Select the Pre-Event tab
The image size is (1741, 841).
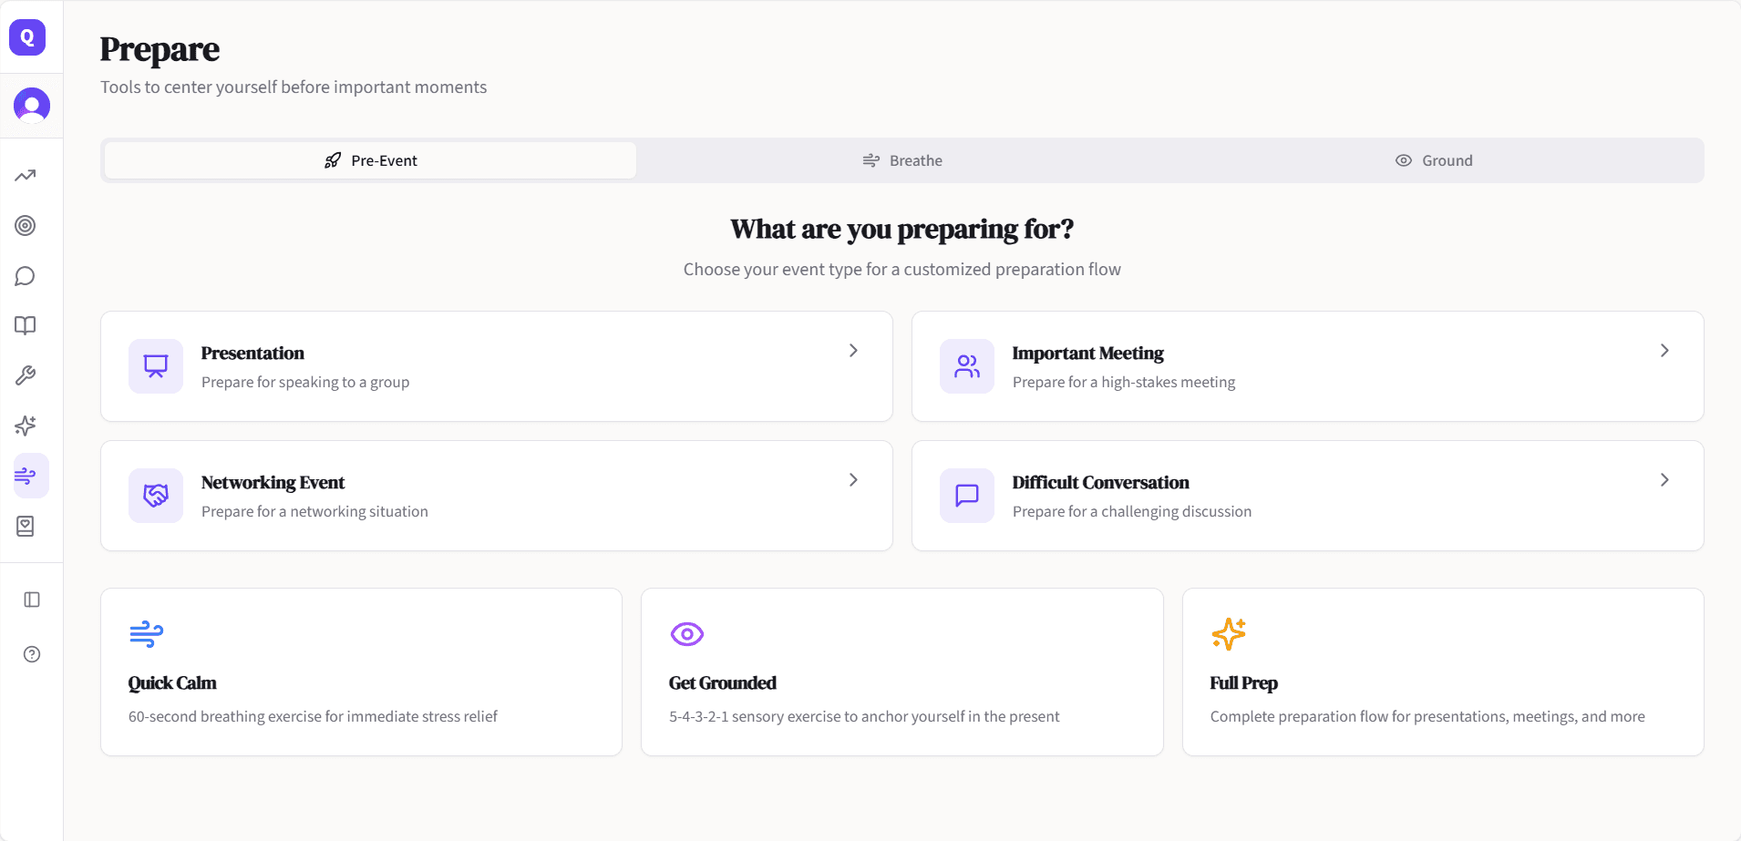click(x=370, y=160)
